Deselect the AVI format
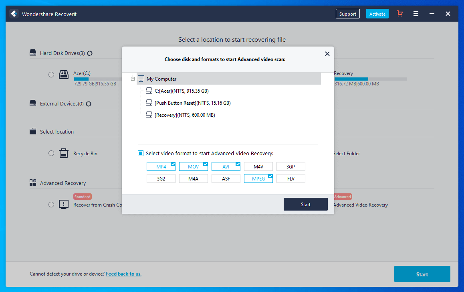This screenshot has width=464, height=292. pos(226,166)
